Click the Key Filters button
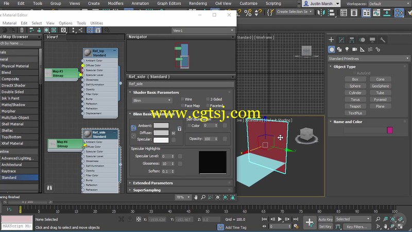The height and width of the screenshot is (232, 412). tap(356, 226)
